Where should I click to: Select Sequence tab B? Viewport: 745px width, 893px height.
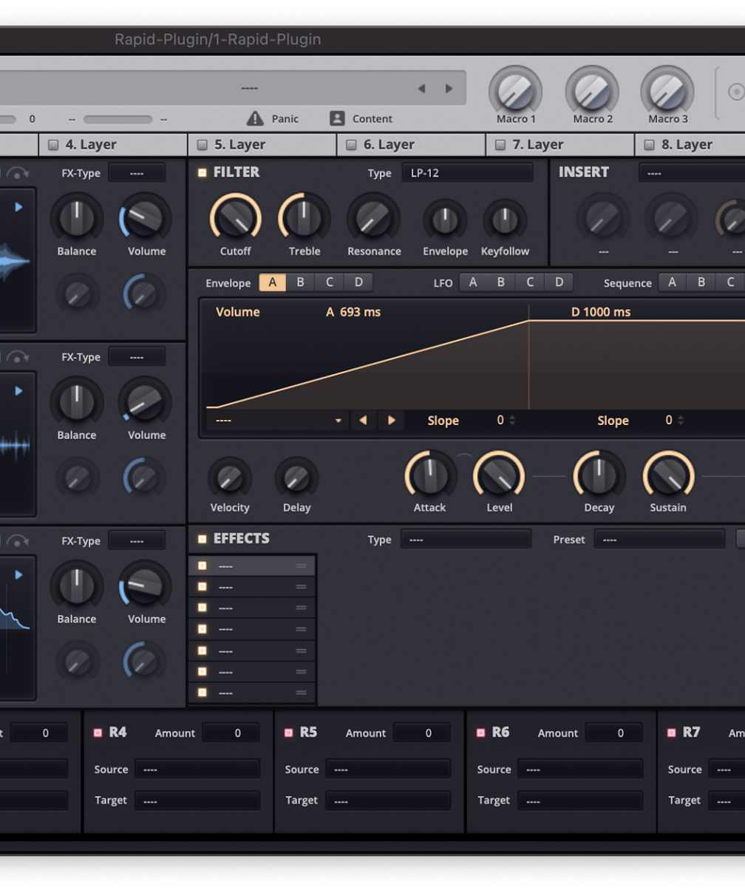701,282
